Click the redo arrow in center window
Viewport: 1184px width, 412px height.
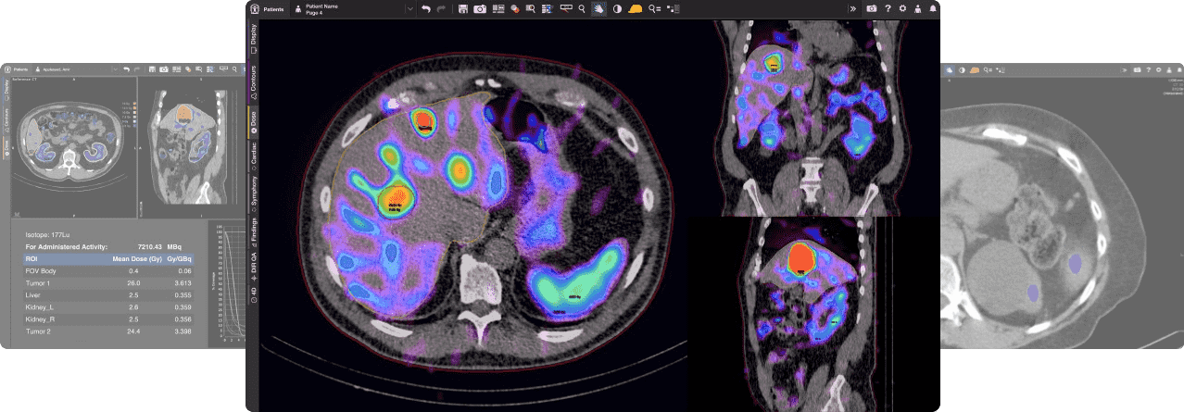coord(441,8)
